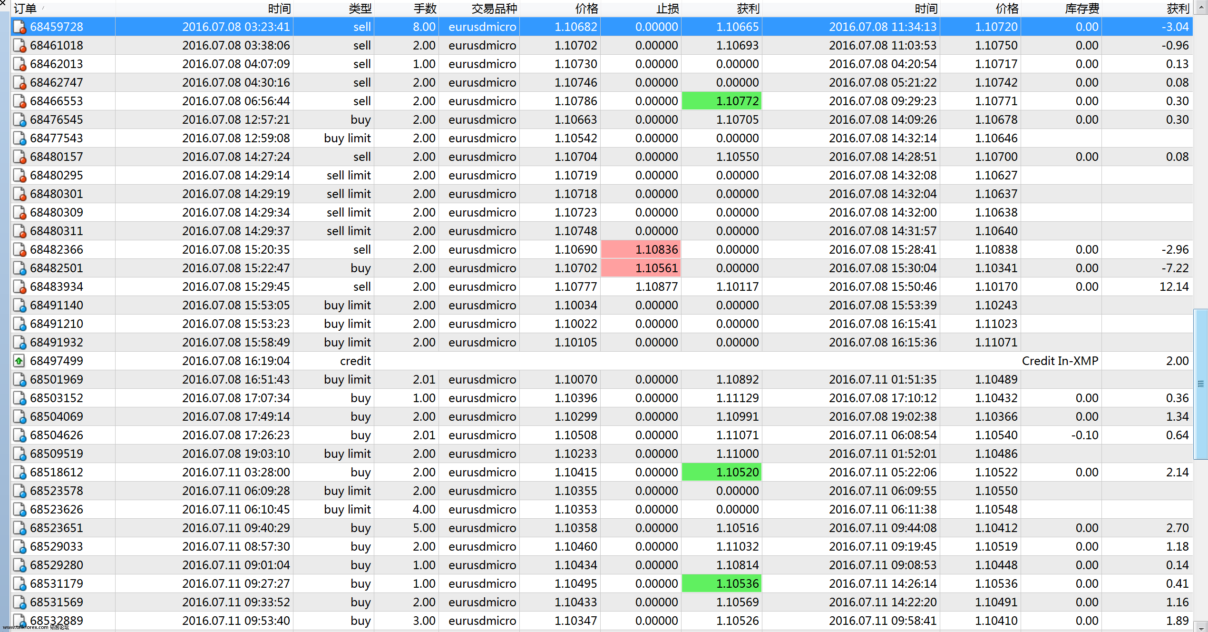The height and width of the screenshot is (632, 1208).
Task: Click the buy icon for order 68518612
Action: [x=19, y=473]
